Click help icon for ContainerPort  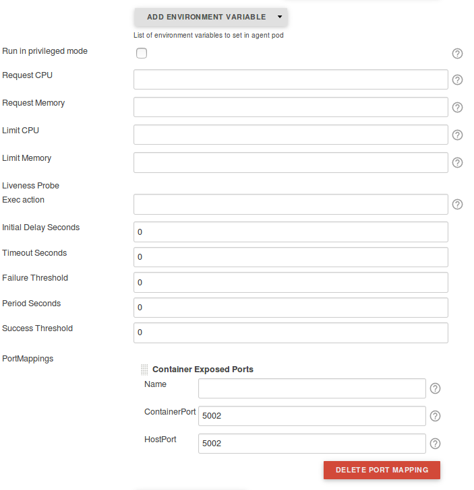pos(435,416)
